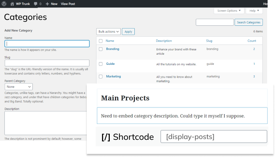Sort the table by Name column
The height and width of the screenshot is (157, 275).
[x=110, y=41]
